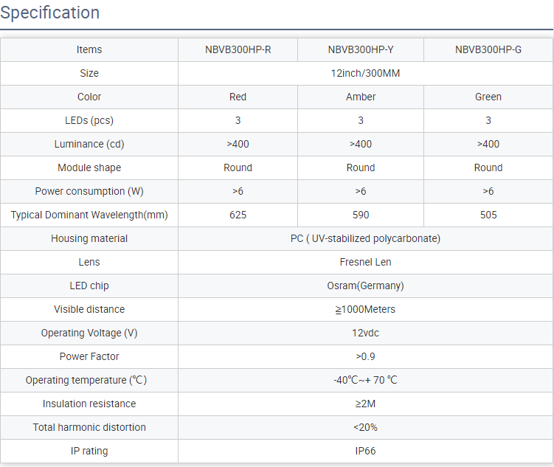This screenshot has width=554, height=467.
Task: Click the Red color cell
Action: [238, 97]
